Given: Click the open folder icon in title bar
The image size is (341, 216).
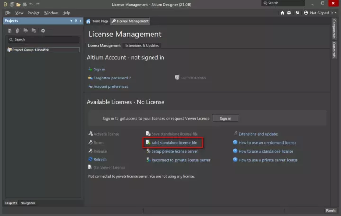Looking at the screenshot, I should [18, 4].
